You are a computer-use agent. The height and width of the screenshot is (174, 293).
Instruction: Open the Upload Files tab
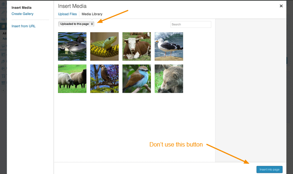point(67,14)
